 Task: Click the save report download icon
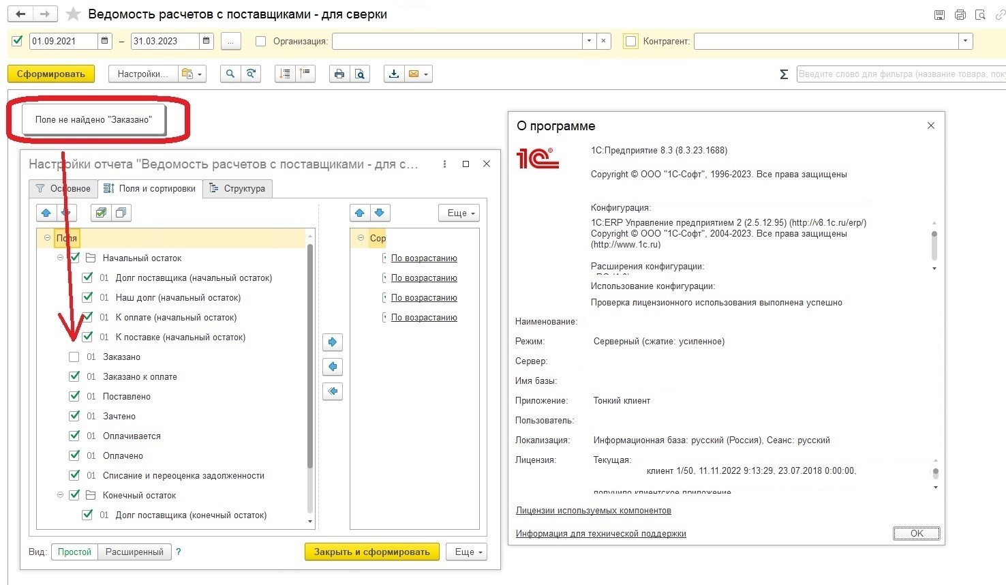pyautogui.click(x=394, y=74)
